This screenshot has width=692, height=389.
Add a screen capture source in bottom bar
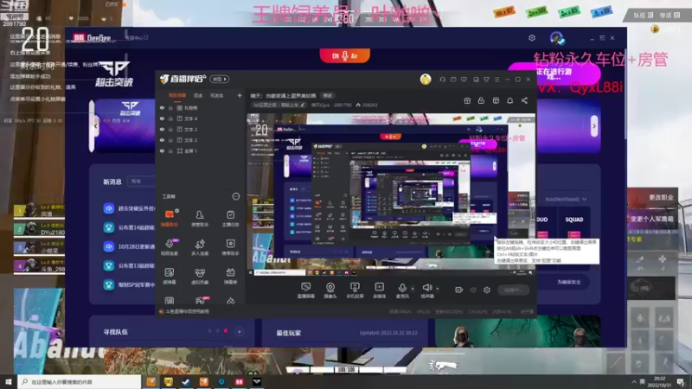tap(306, 290)
